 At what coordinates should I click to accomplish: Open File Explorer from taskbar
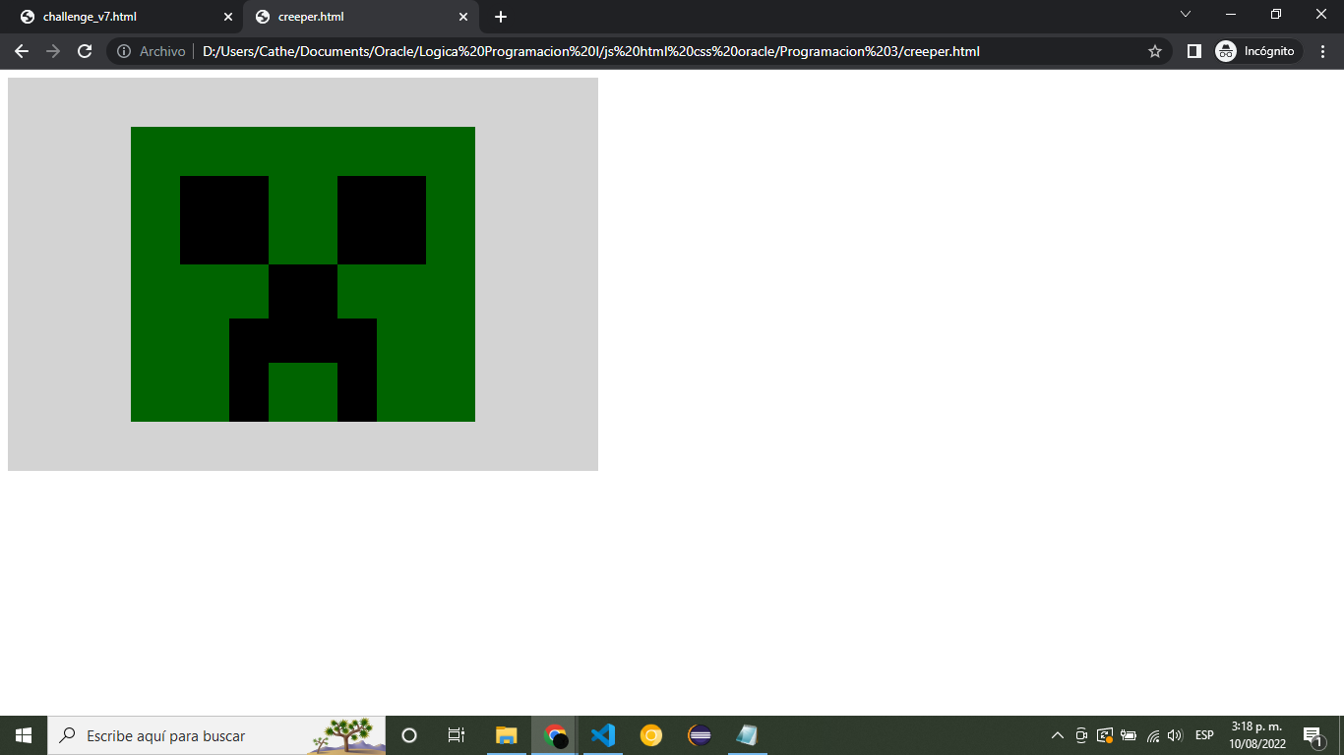[x=506, y=735]
